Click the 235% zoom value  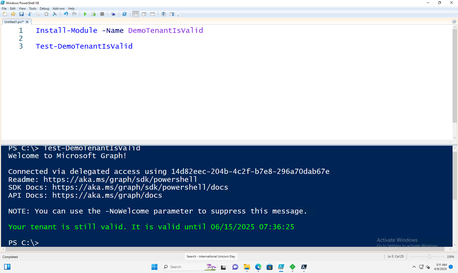point(450,257)
